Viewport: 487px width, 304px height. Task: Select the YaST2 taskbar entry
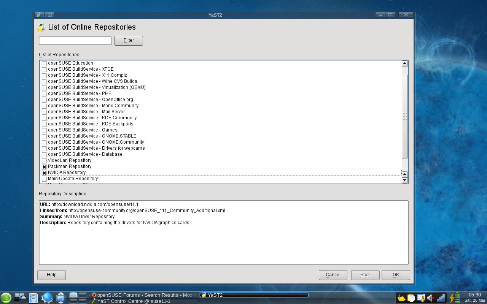pyautogui.click(x=254, y=295)
